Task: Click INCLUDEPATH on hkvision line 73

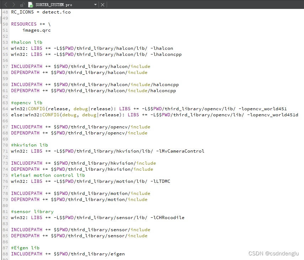Action: click(27, 163)
